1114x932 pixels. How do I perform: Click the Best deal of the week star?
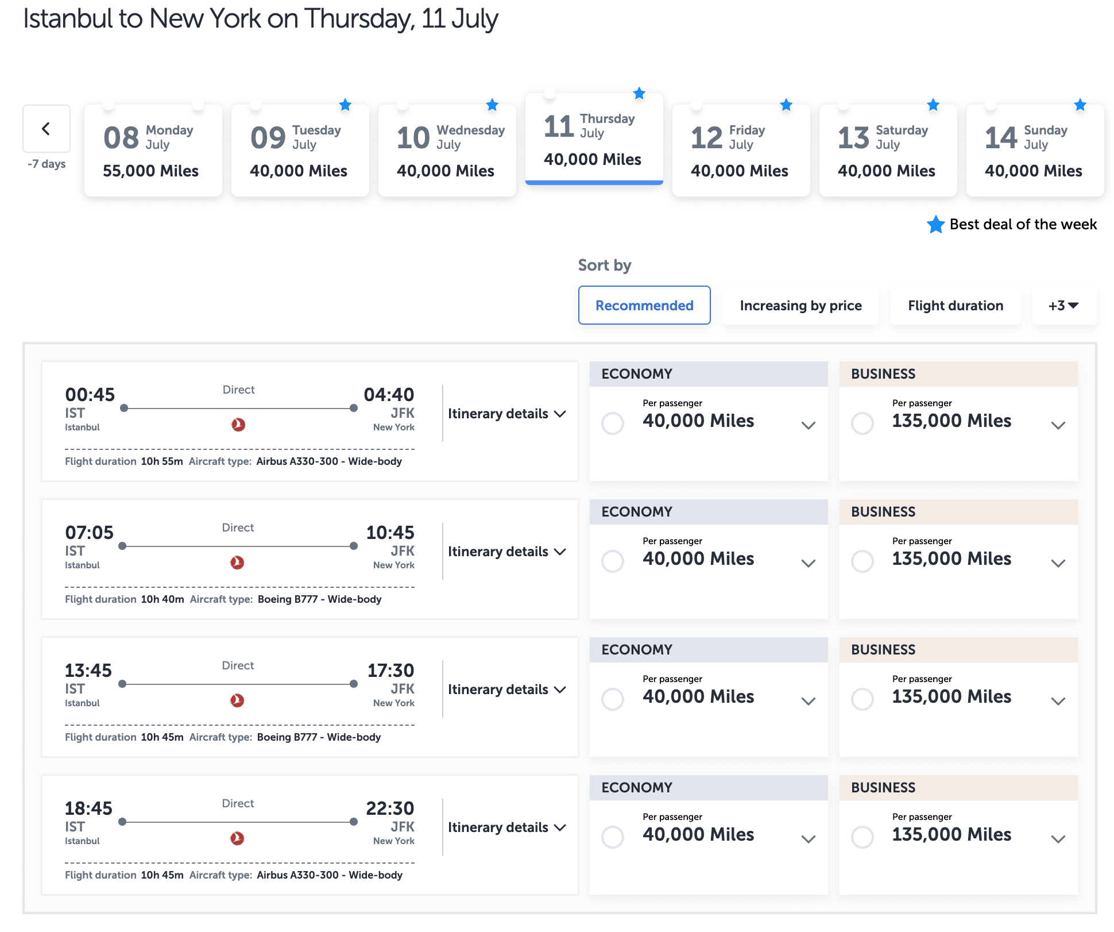[935, 225]
